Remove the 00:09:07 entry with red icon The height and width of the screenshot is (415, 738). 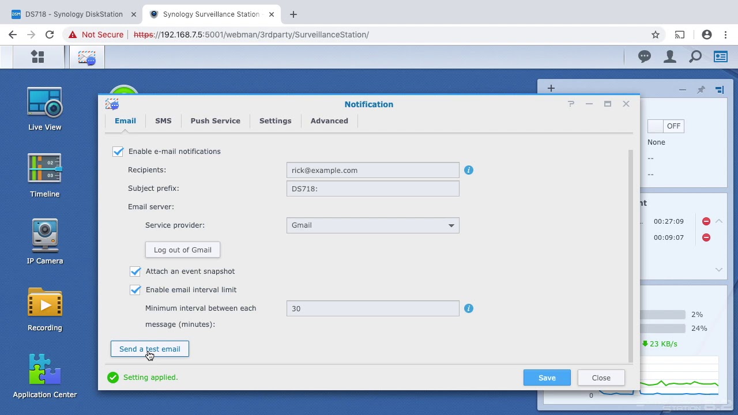[706, 237]
